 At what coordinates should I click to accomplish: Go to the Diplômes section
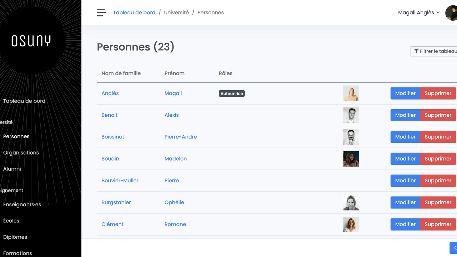coord(15,237)
